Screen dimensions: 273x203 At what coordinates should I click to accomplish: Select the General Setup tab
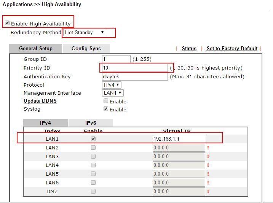click(x=36, y=48)
